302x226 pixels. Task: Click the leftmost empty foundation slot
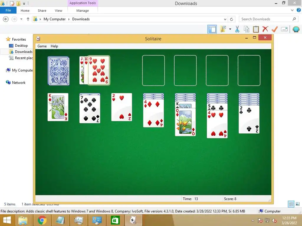pos(153,70)
